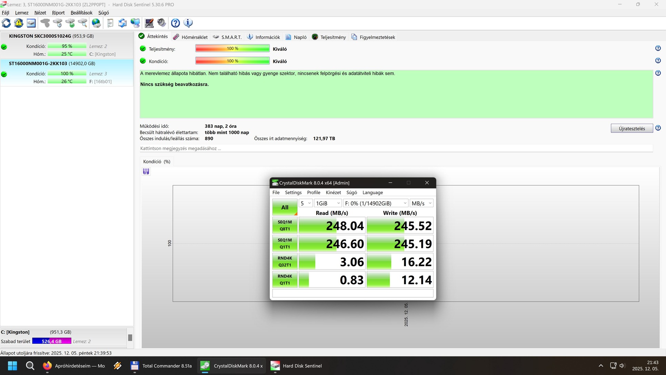Image resolution: width=666 pixels, height=375 pixels.
Task: Open CrystalDiskMark Profile menu
Action: pos(313,192)
